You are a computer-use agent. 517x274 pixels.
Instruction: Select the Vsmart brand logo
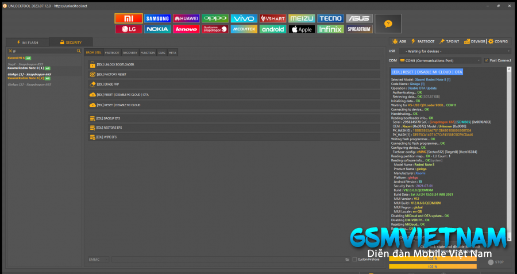[x=273, y=18]
